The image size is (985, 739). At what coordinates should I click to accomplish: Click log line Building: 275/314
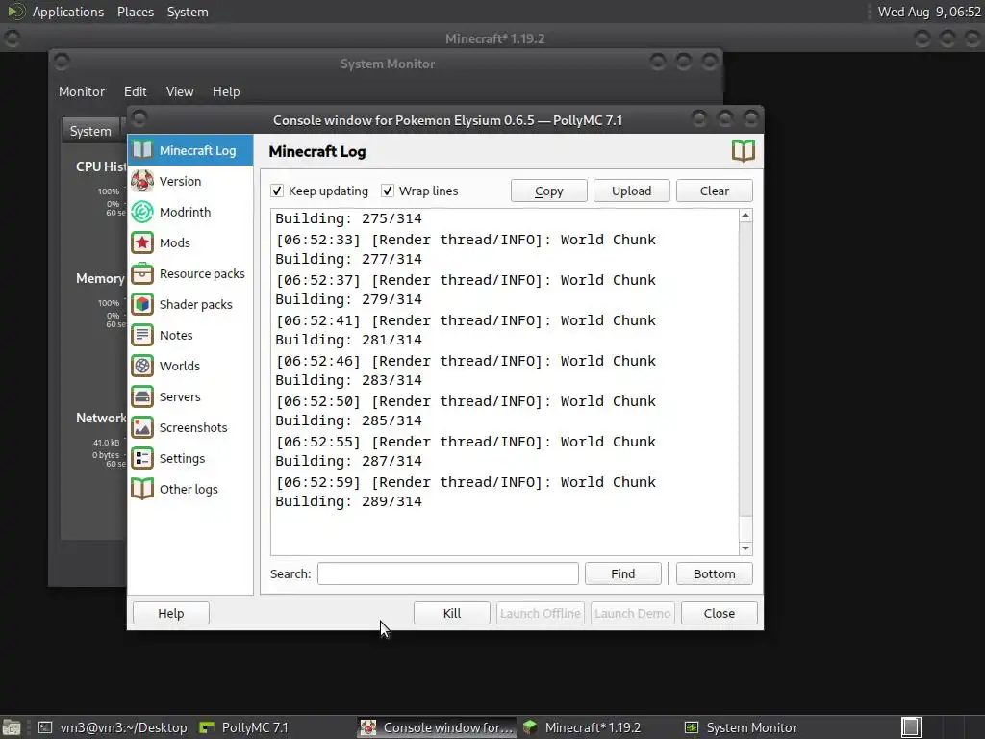click(348, 218)
